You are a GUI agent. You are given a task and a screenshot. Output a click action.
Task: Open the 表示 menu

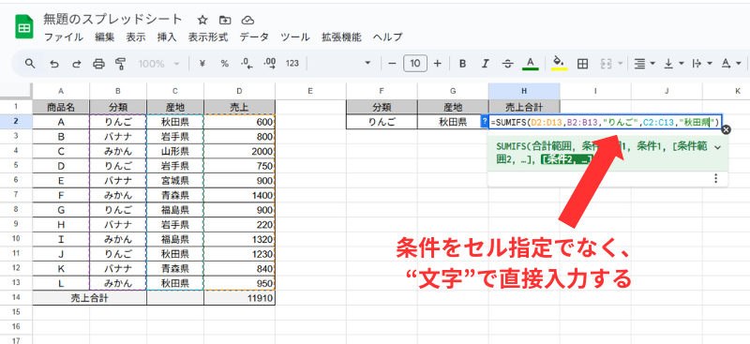pos(136,37)
